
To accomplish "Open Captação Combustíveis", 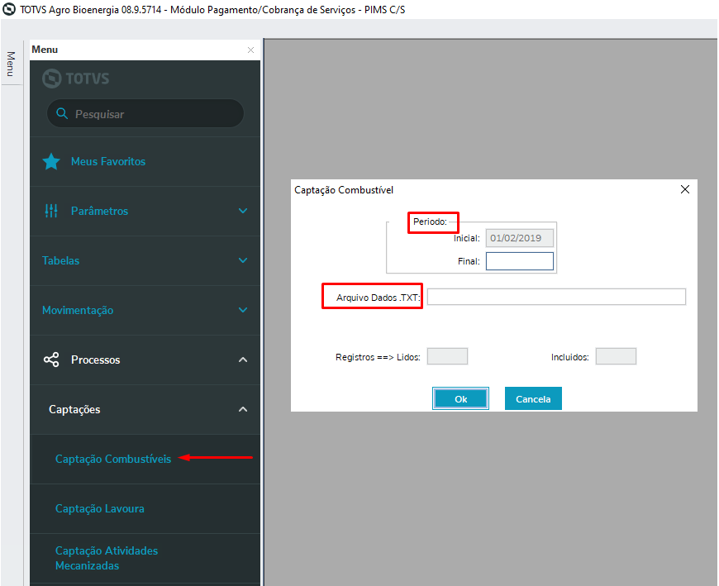I will point(113,459).
